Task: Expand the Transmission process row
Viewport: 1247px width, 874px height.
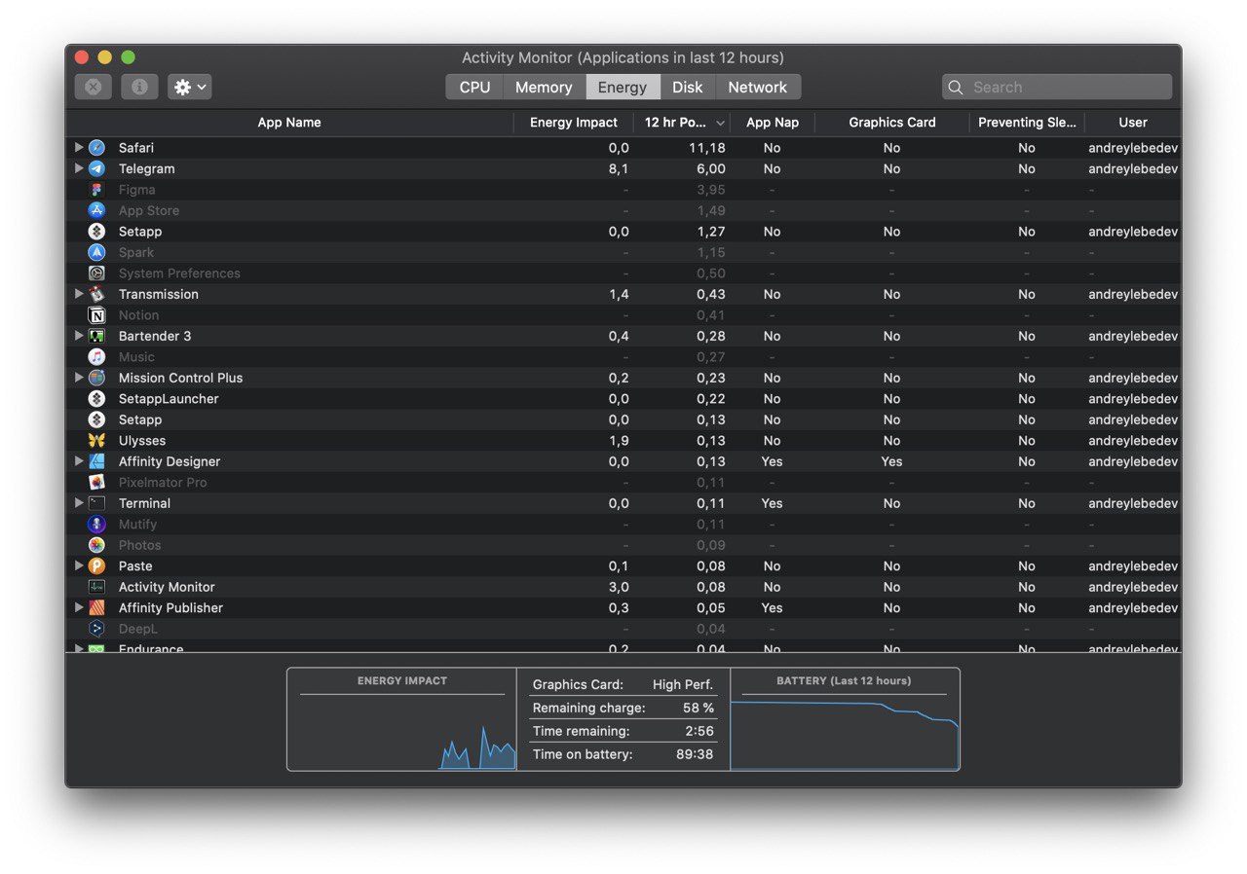Action: 79,294
